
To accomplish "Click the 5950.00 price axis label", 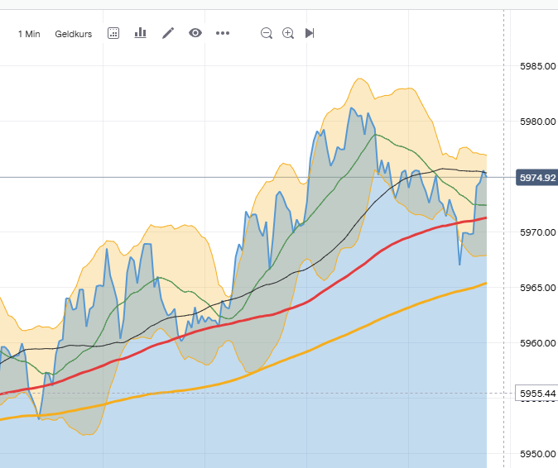I will pos(537,455).
